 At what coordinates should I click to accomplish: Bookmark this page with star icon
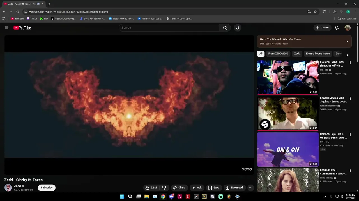point(315,12)
